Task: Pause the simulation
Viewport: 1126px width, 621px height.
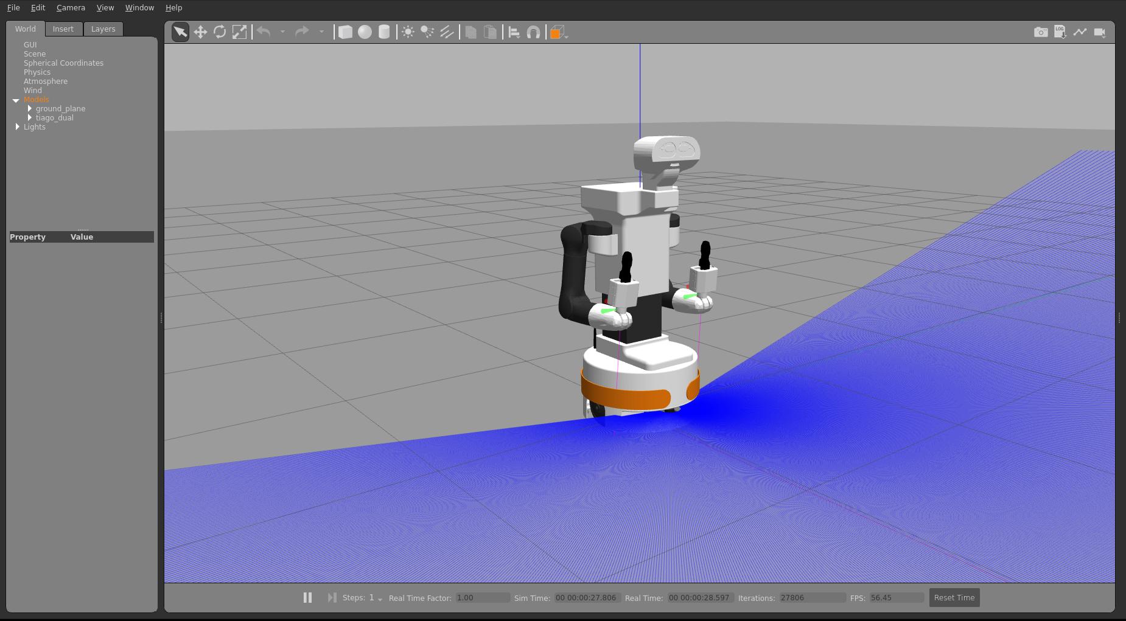Action: [x=307, y=598]
